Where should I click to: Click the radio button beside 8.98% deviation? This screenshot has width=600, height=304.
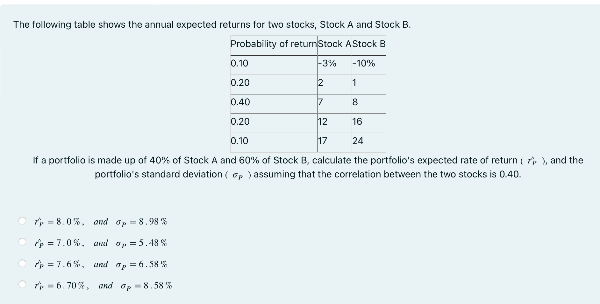point(22,221)
